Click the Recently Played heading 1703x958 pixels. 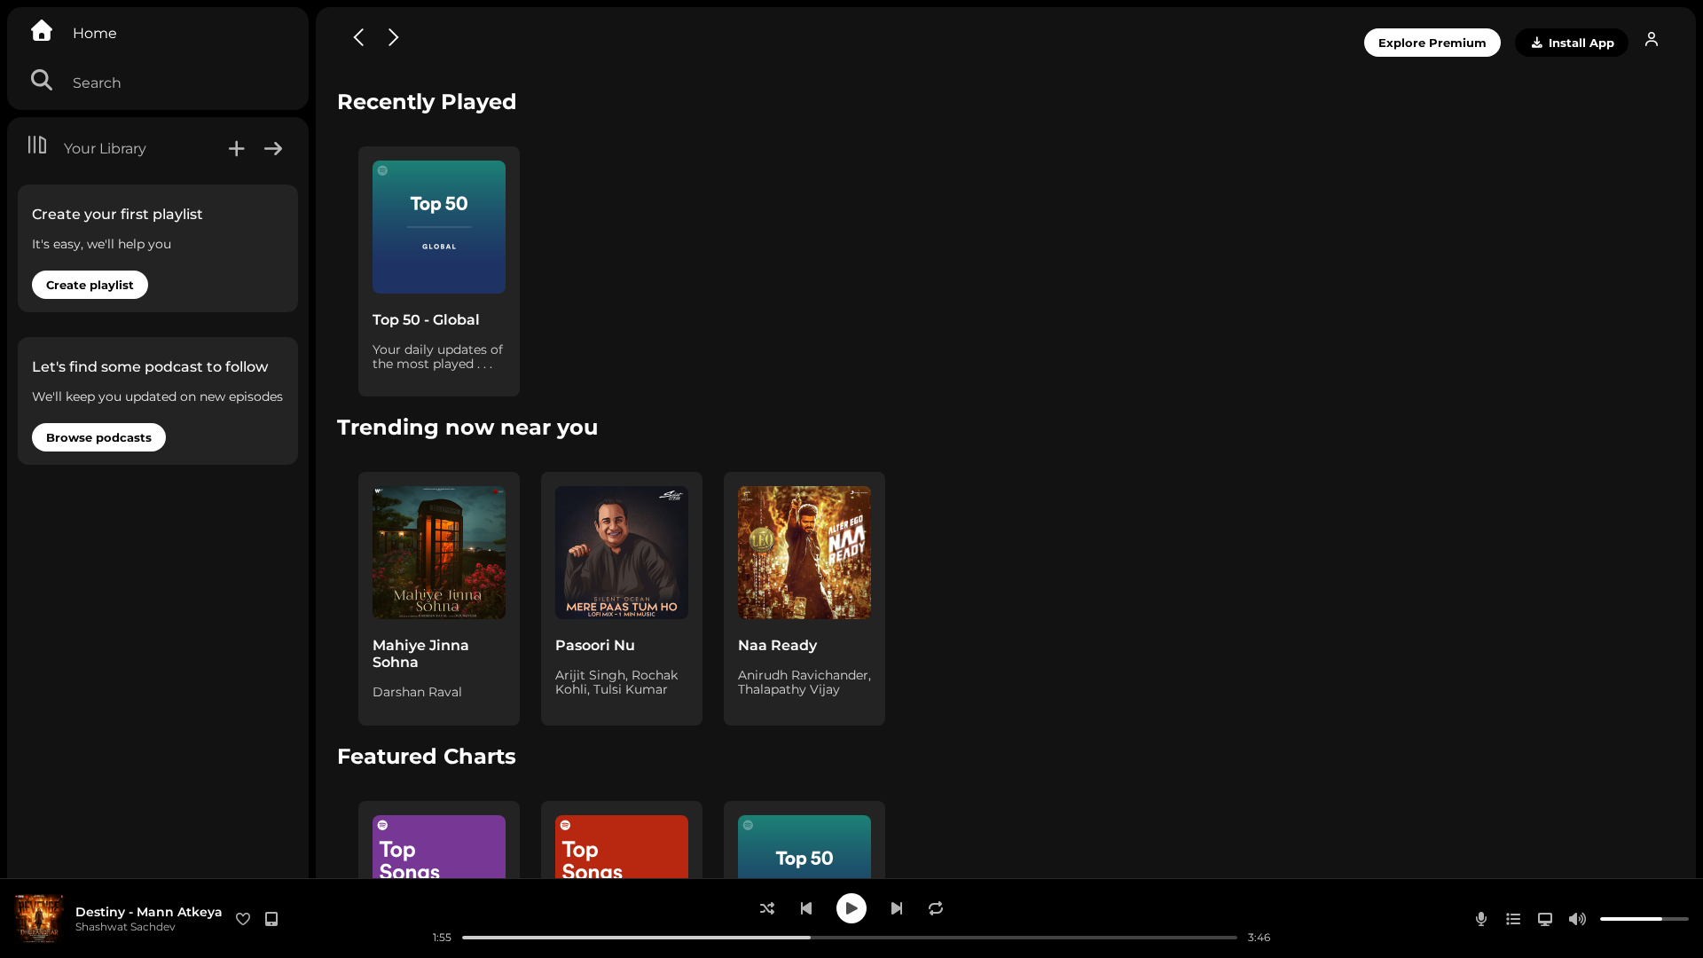coord(427,102)
